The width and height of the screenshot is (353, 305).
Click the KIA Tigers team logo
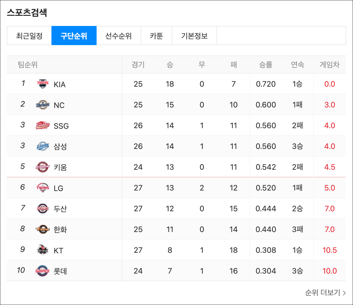[x=43, y=84]
